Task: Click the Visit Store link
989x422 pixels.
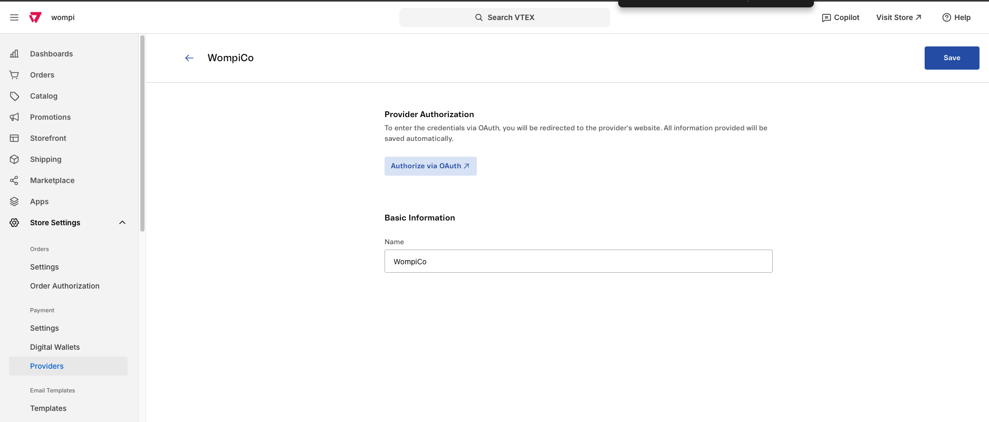Action: tap(899, 17)
